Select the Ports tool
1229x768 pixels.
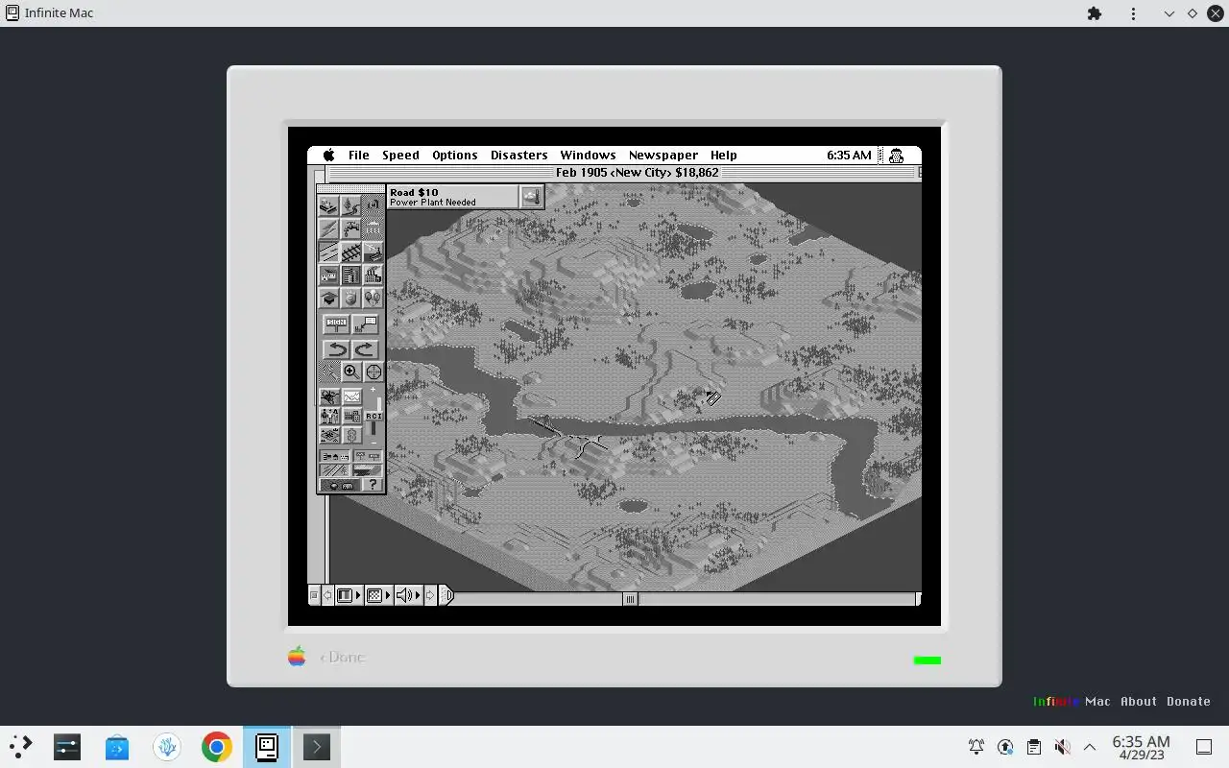[373, 252]
